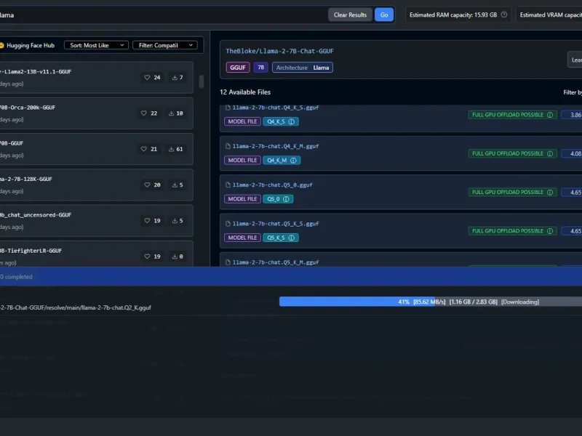
Task: Click the '12 Available Files' heading
Action: point(245,92)
